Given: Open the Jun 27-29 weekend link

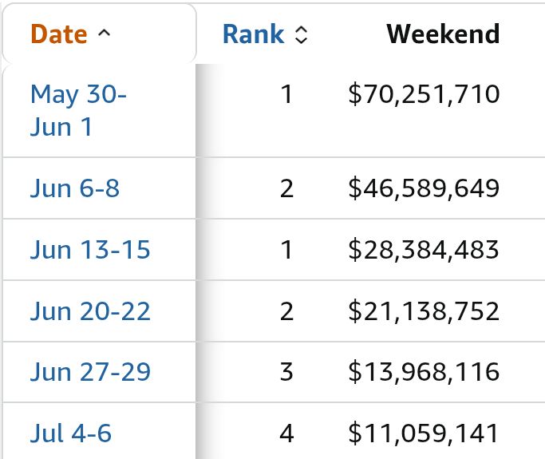Looking at the screenshot, I should 90,372.
